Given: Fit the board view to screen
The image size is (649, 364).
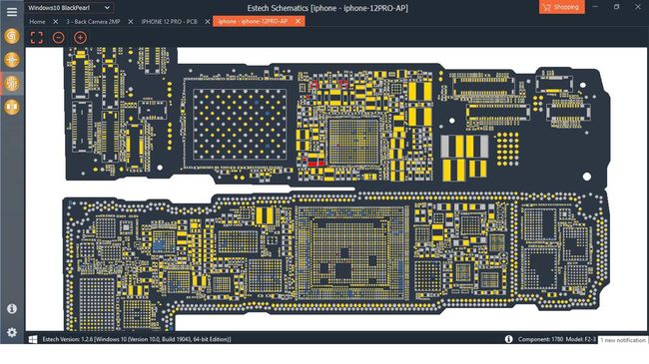Looking at the screenshot, I should 36,38.
